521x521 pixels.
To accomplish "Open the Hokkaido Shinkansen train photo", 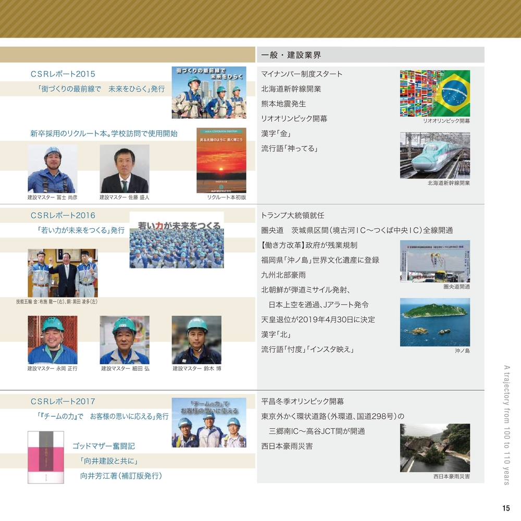I will pos(435,155).
